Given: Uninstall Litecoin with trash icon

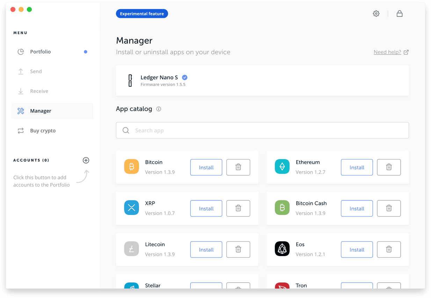Looking at the screenshot, I should pos(238,249).
